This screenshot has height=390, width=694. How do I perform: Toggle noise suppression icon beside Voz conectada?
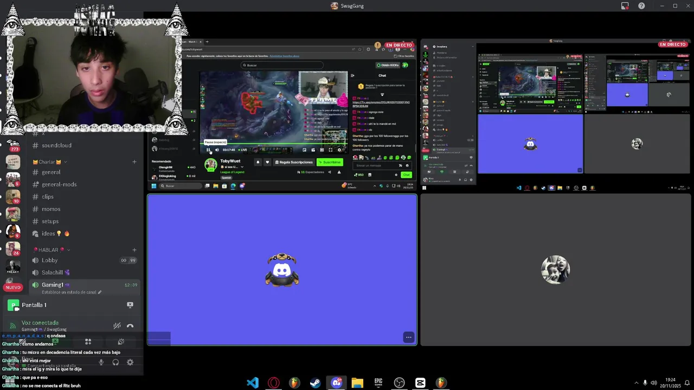tap(117, 326)
